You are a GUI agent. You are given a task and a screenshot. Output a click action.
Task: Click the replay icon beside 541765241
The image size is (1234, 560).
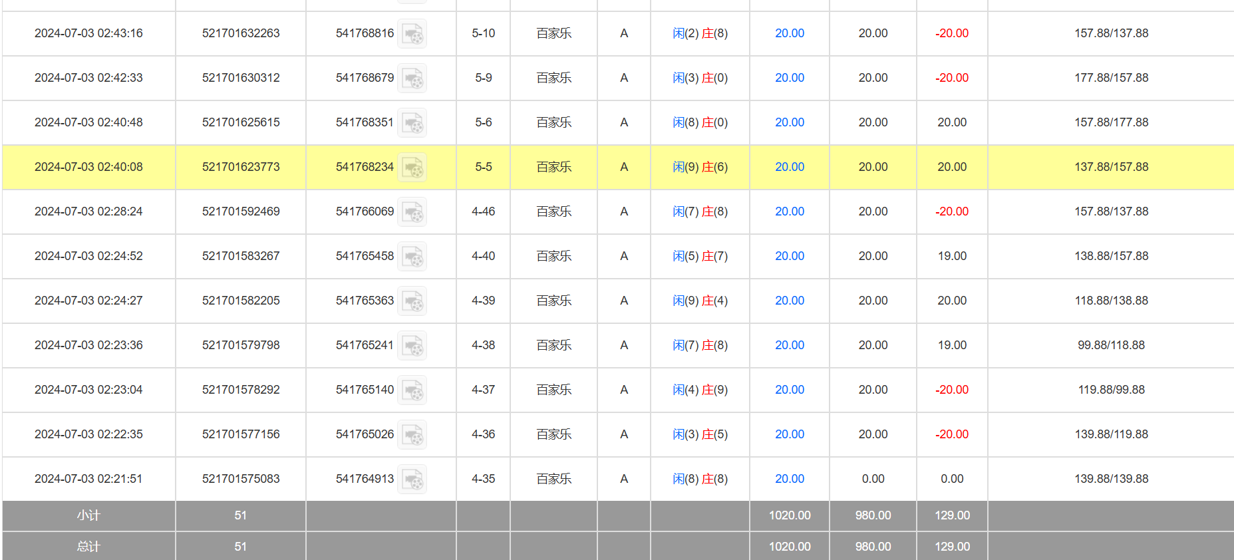[412, 346]
